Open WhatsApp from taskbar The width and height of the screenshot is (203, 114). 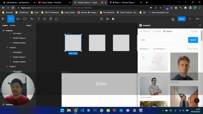pos(101,111)
